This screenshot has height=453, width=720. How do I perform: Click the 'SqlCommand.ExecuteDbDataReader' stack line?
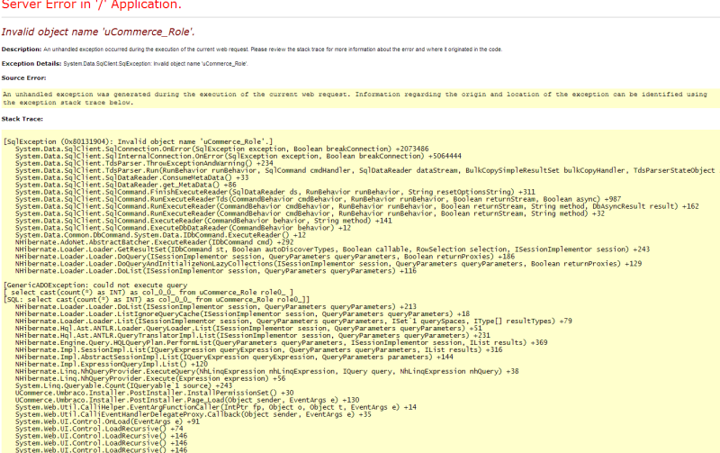tap(183, 228)
